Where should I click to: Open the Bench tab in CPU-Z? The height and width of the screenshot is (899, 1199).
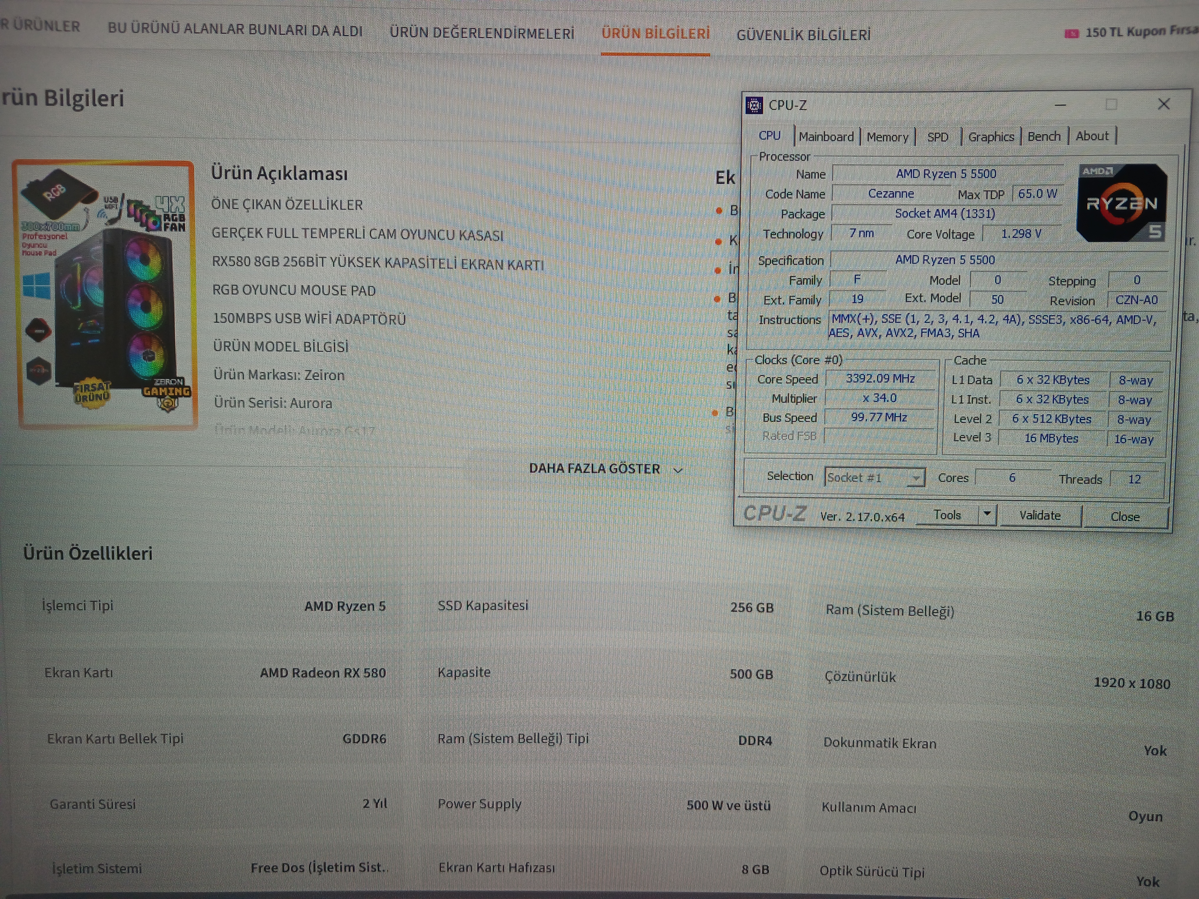tap(1044, 137)
